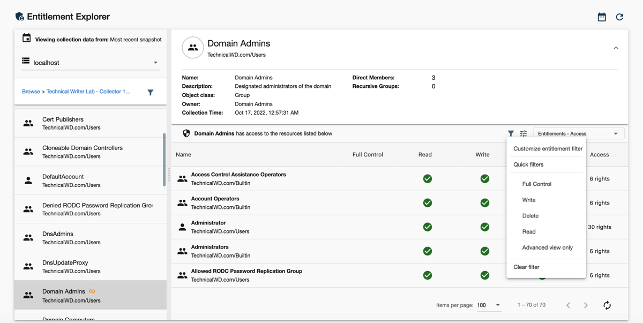Go to next page arrow
Image resolution: width=643 pixels, height=323 pixels.
(x=586, y=305)
